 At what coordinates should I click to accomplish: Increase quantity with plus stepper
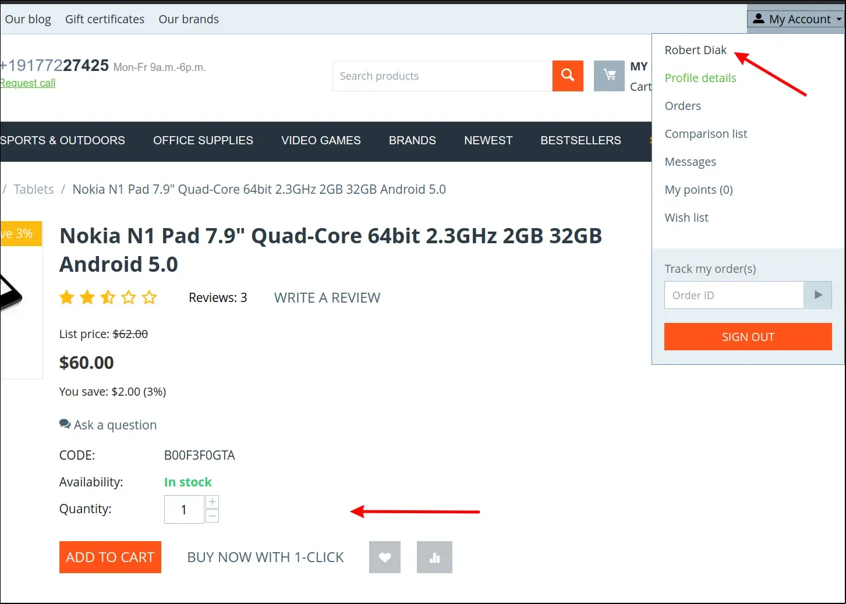coord(213,502)
